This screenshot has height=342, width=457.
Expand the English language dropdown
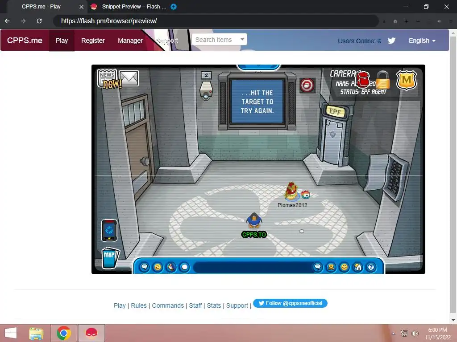pos(422,41)
